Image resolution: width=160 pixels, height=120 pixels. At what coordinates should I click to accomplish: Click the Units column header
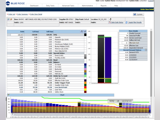tap(16, 31)
